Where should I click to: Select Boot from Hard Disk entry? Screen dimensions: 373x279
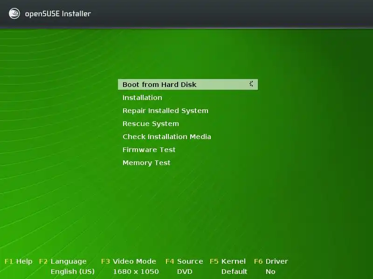click(188, 85)
